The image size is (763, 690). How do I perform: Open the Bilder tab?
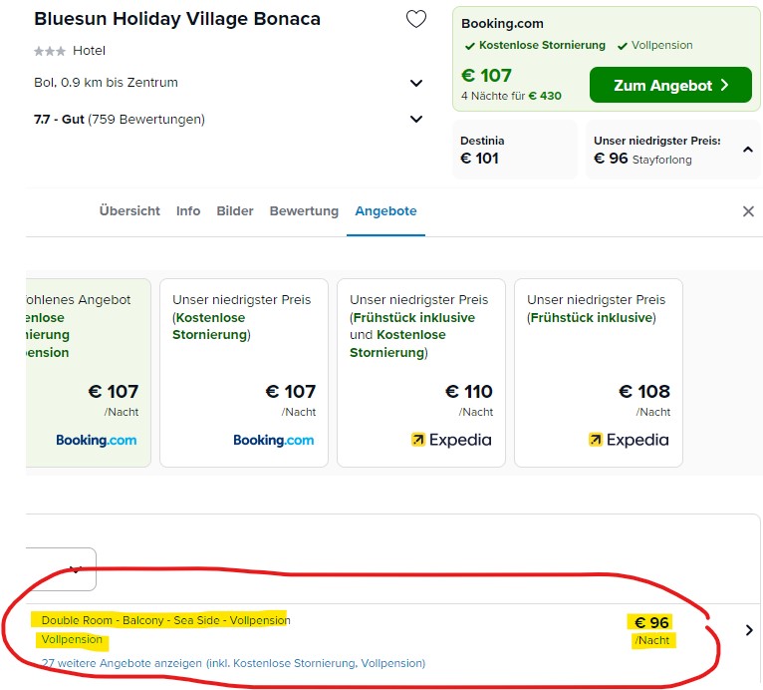235,210
